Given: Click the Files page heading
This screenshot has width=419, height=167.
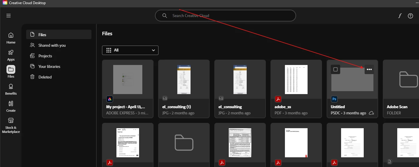Looking at the screenshot, I should 107,34.
